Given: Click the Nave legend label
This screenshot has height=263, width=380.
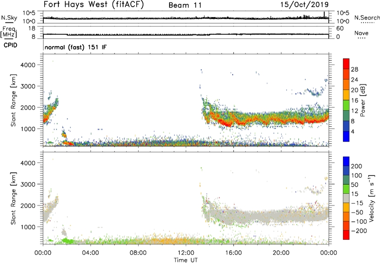Looking at the screenshot, I should 361,33.
